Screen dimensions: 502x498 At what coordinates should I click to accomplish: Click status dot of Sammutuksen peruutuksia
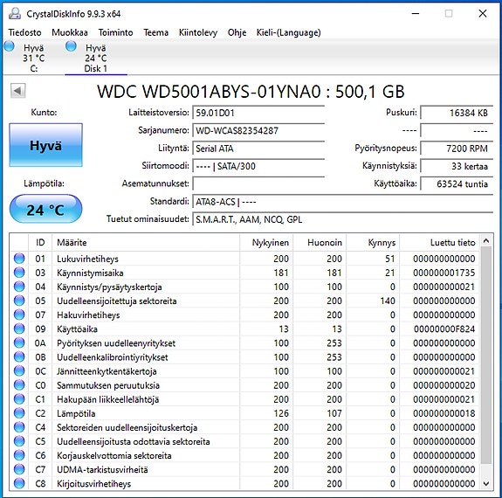19,385
